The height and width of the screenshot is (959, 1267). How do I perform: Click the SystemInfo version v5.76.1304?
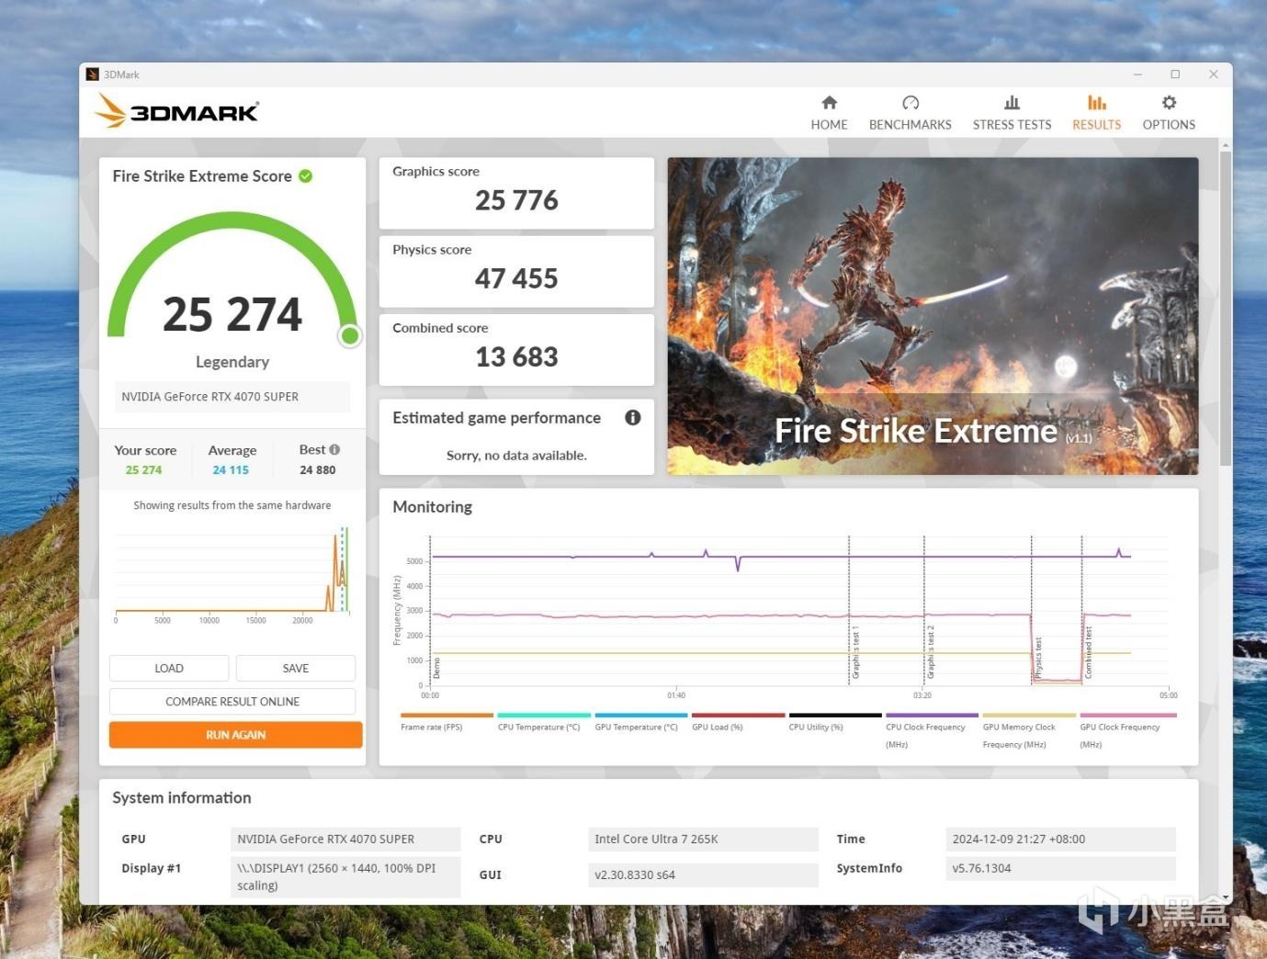[1060, 869]
